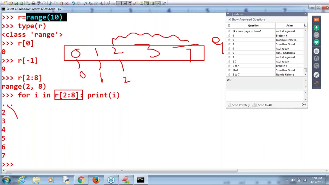Screen dimensions: 329x185
Task: Click the Paste clipboard icon in the toolbar
Action: (61, 3)
